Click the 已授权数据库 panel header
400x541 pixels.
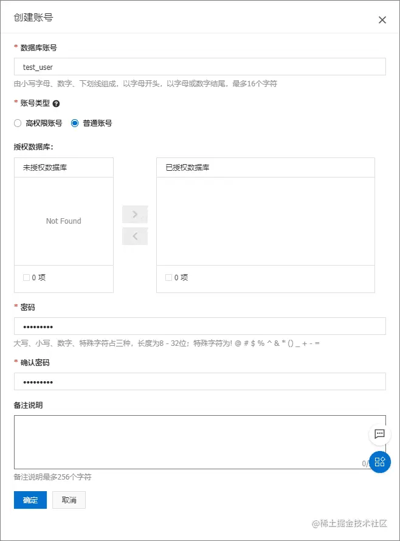[x=266, y=168]
